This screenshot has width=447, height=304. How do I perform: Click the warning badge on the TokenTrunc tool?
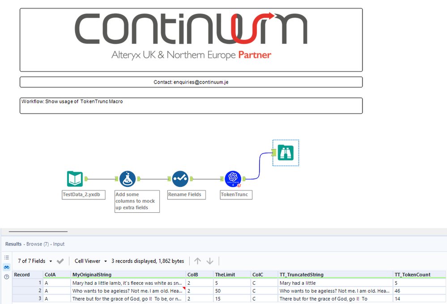coord(238,184)
